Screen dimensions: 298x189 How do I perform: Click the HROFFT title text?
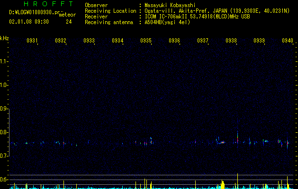click(48, 4)
